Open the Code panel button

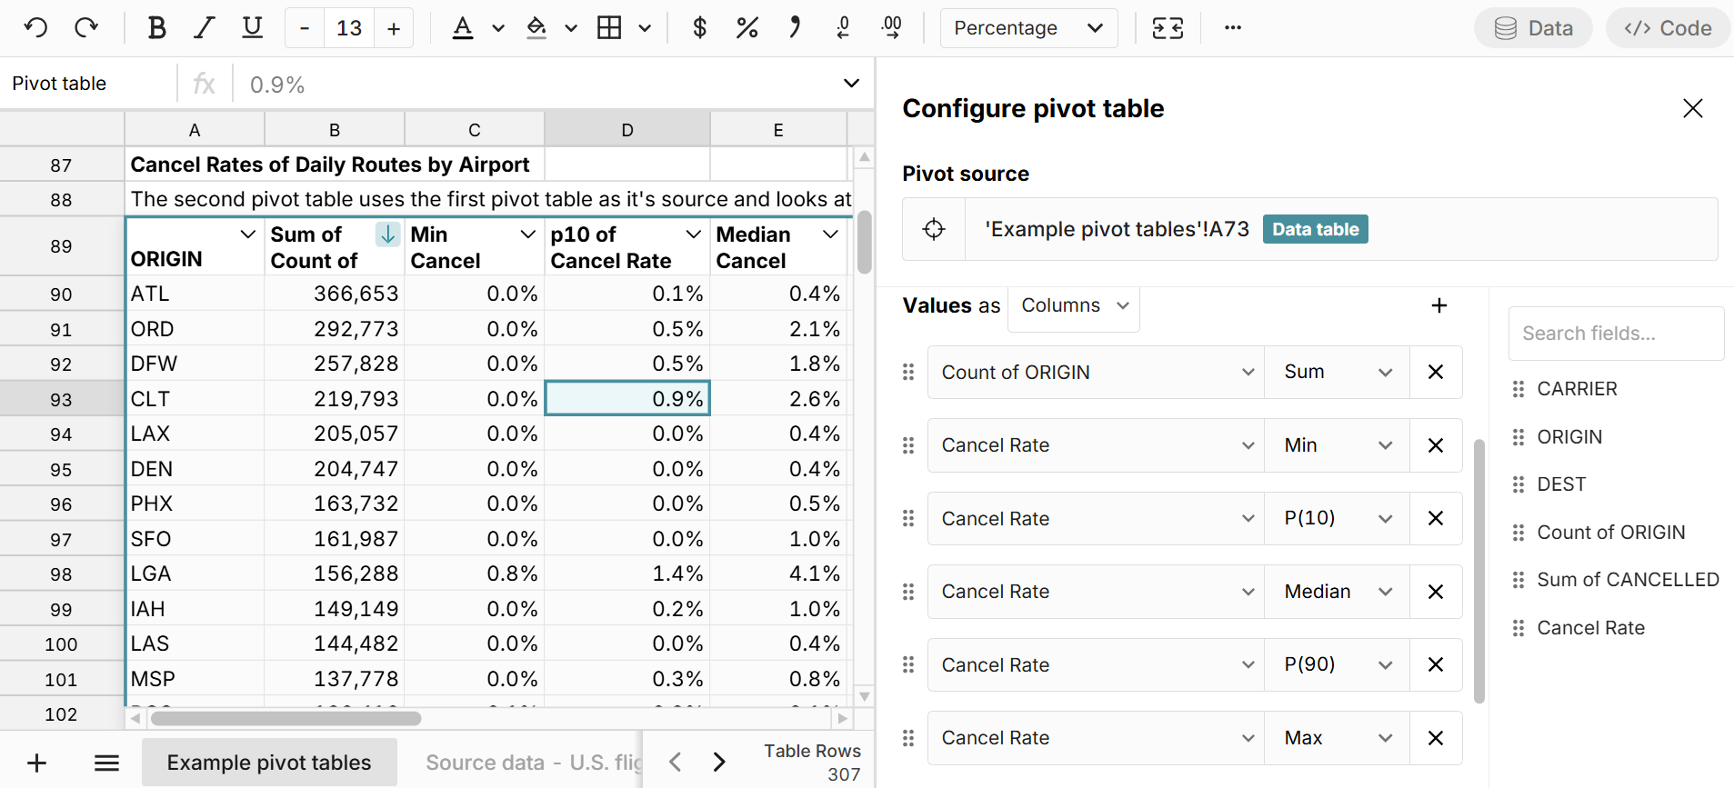click(x=1668, y=28)
